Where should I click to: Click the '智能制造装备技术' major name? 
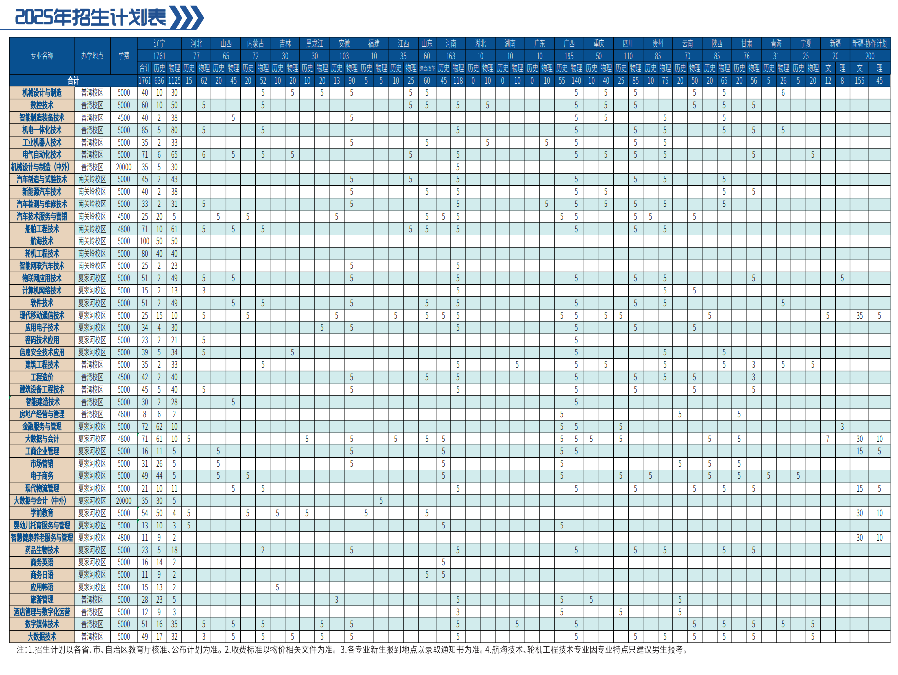click(42, 117)
